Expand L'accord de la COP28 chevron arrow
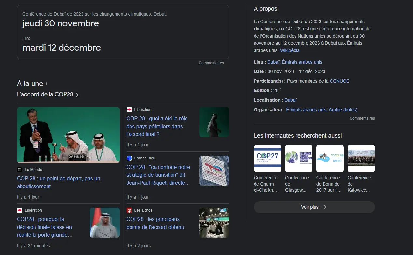This screenshot has height=255, width=413. coord(77,95)
